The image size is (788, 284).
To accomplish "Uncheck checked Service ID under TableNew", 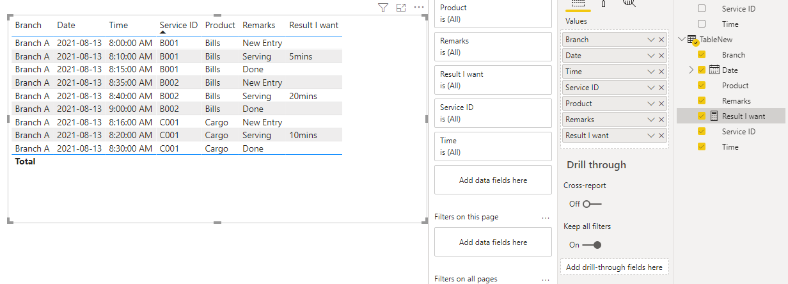I will click(x=702, y=132).
